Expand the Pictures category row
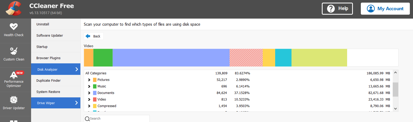The width and height of the screenshot is (413, 122). click(89, 80)
